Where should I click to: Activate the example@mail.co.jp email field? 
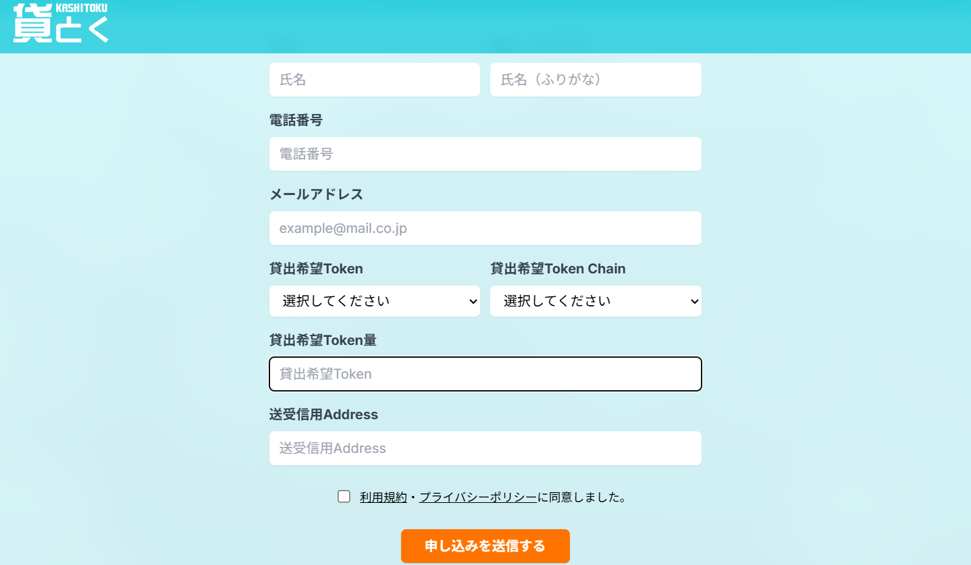click(485, 228)
